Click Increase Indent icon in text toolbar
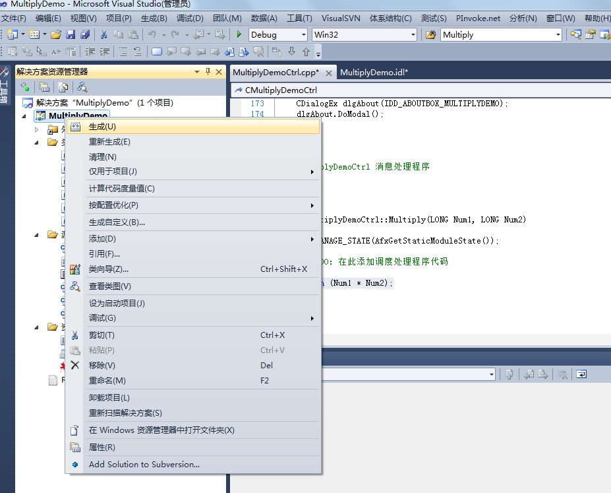The height and width of the screenshot is (493, 611). (x=104, y=51)
